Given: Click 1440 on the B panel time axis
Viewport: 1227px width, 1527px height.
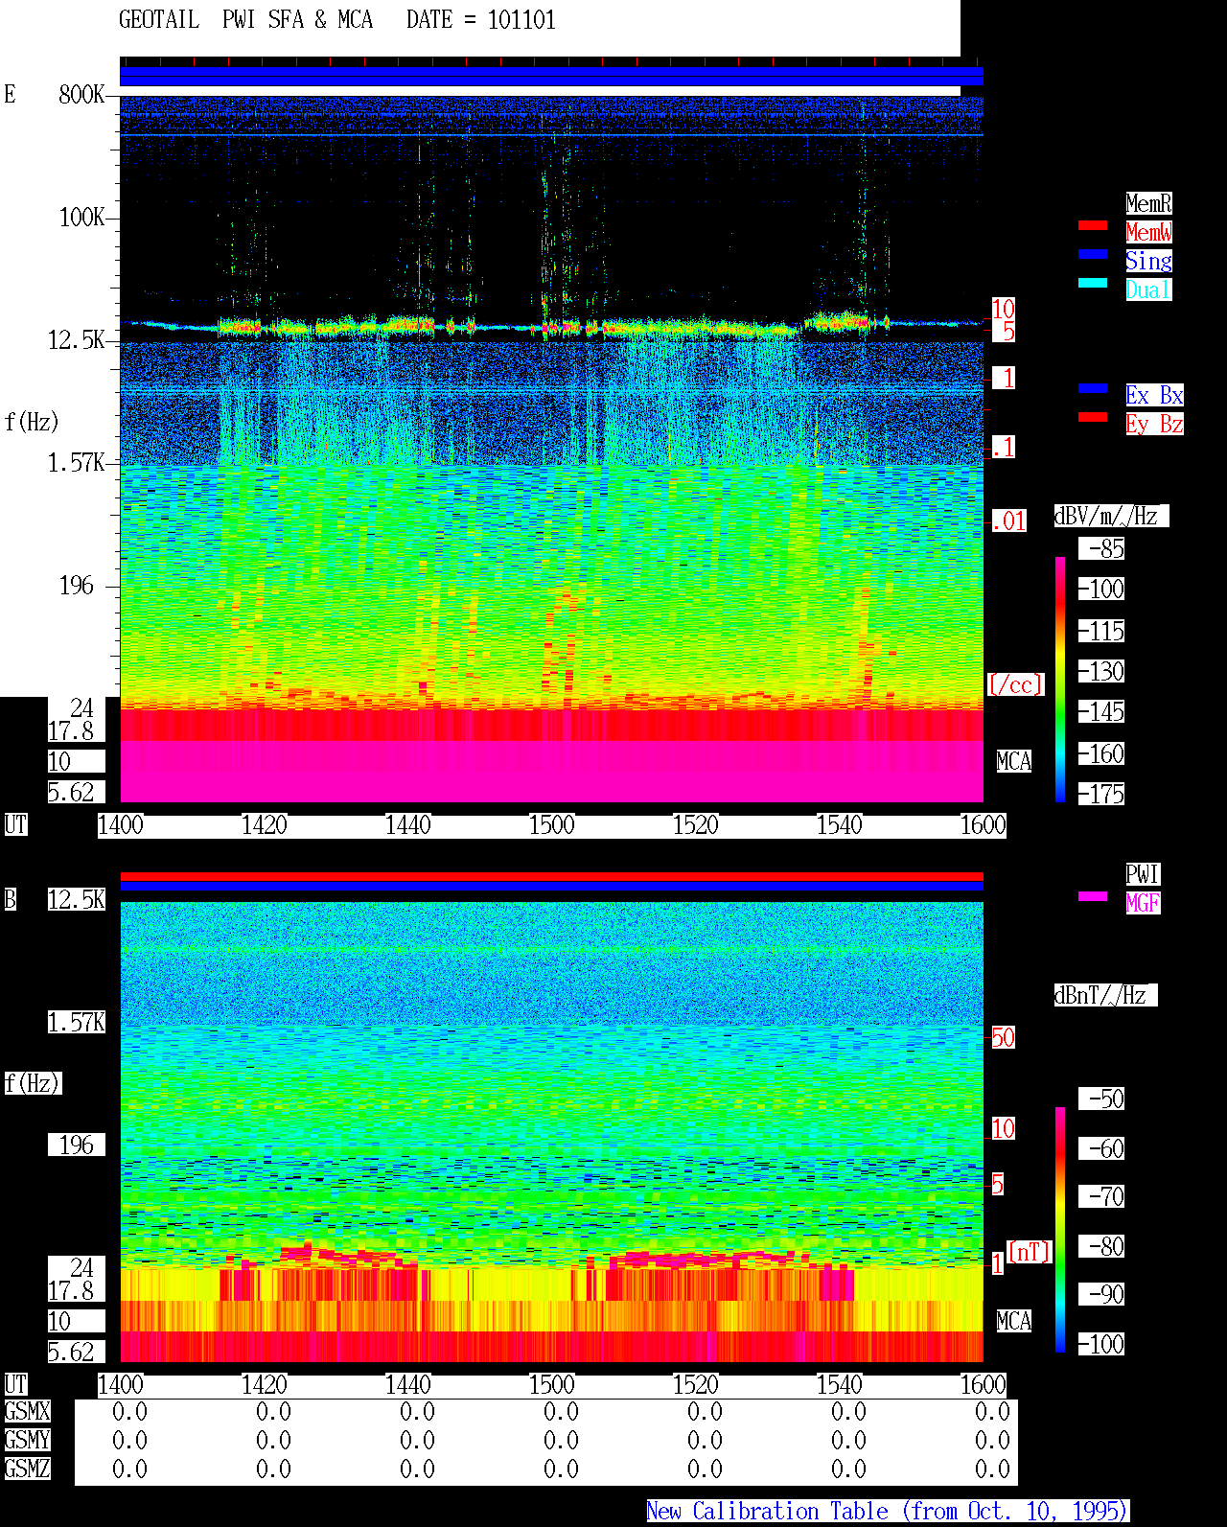Looking at the screenshot, I should click(407, 1384).
